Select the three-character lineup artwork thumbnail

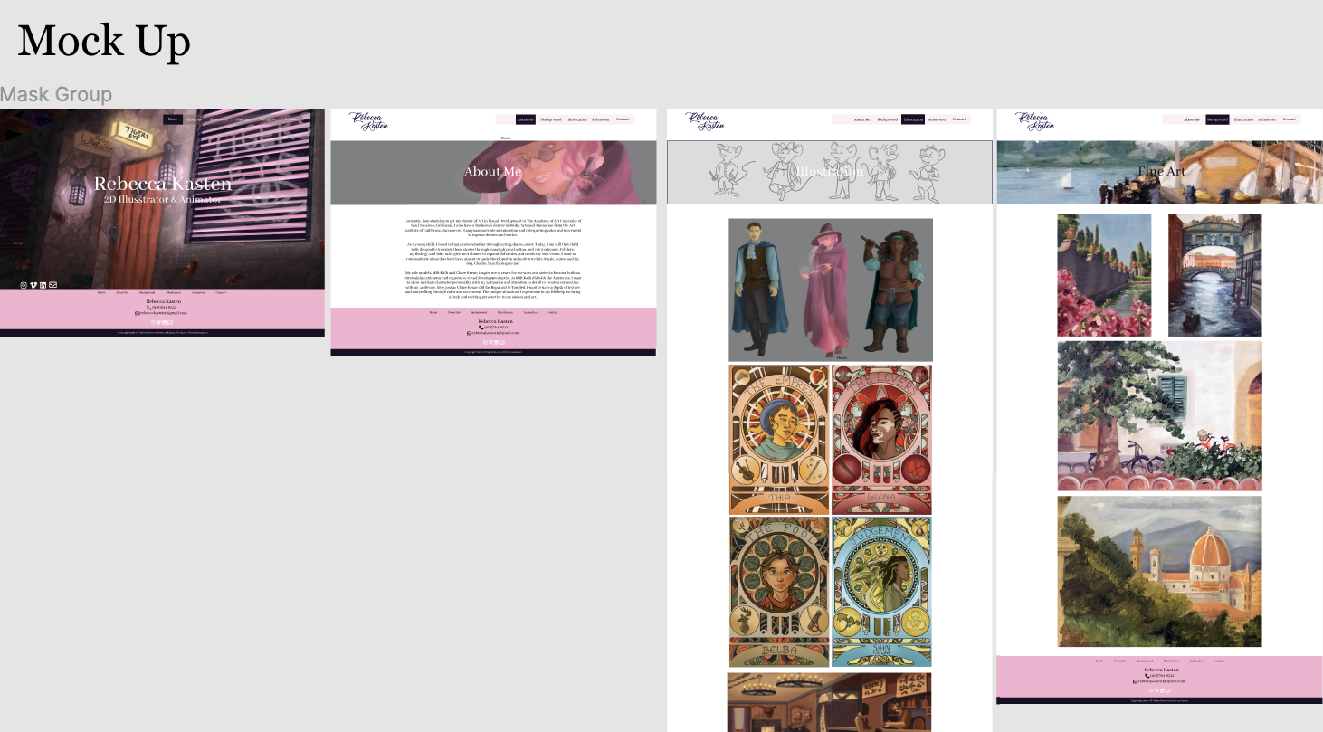click(x=829, y=288)
